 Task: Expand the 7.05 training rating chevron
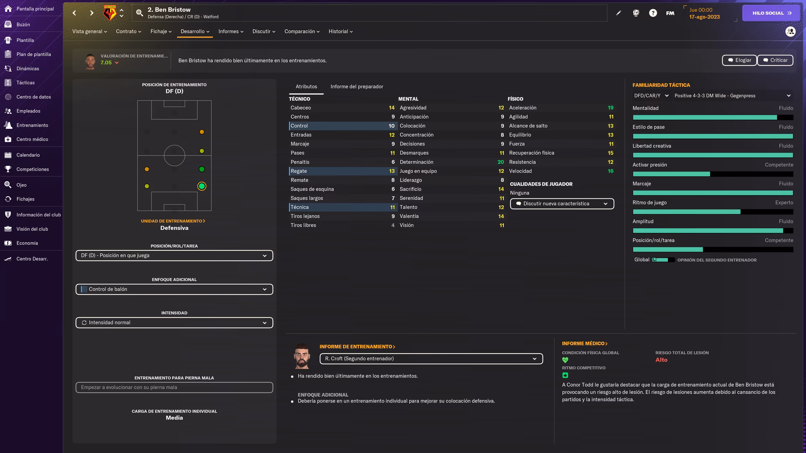pyautogui.click(x=116, y=62)
